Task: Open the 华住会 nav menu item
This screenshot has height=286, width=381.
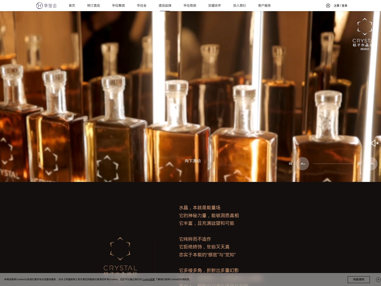Action: (142, 6)
